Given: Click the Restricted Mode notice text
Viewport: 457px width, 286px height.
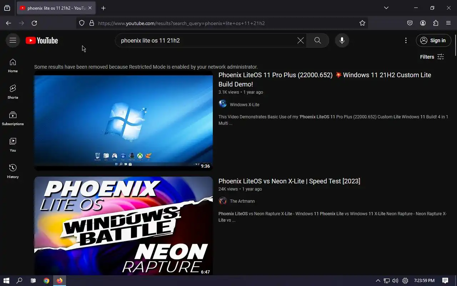Looking at the screenshot, I should click(146, 67).
